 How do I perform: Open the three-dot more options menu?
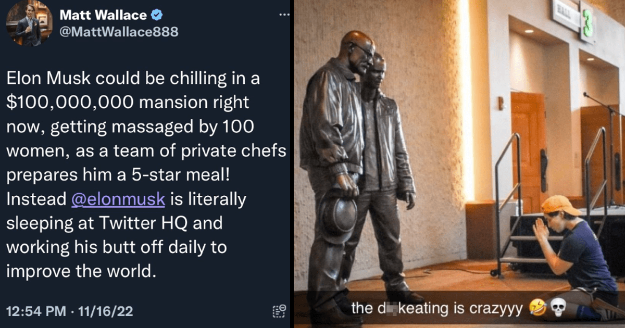(284, 14)
